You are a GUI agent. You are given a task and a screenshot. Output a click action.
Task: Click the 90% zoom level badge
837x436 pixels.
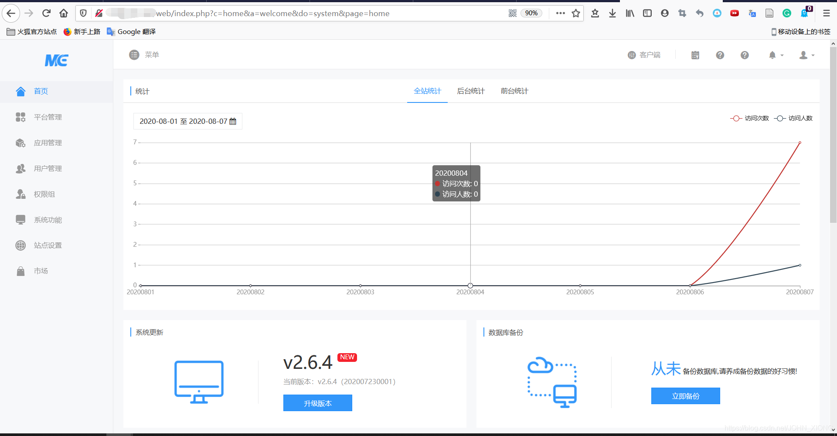(x=531, y=13)
